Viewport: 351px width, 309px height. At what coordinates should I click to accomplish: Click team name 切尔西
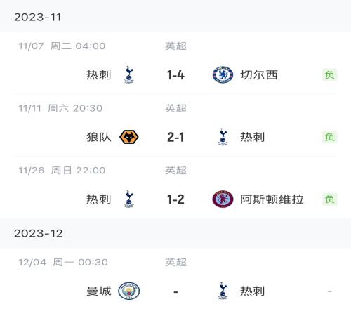click(259, 75)
